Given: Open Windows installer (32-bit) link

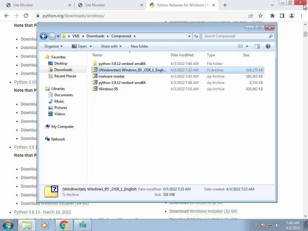Looking at the screenshot, I should click(x=214, y=211).
